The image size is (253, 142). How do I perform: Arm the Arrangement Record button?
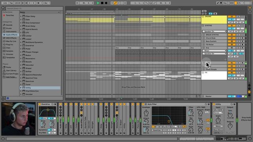(x=106, y=3)
